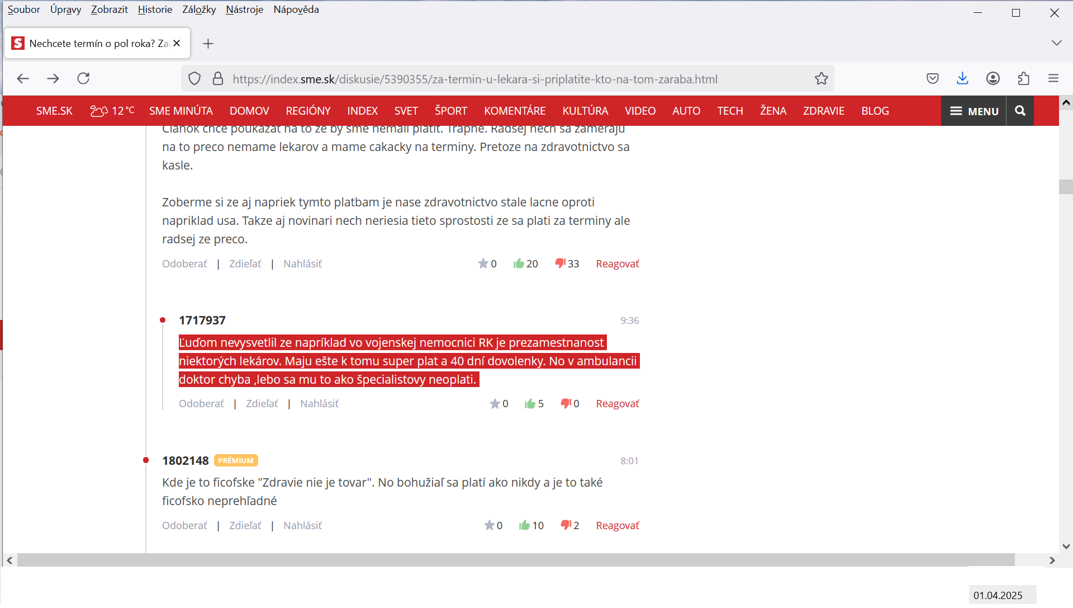The width and height of the screenshot is (1073, 608).
Task: Open the Nástroje menu
Action: (x=244, y=10)
